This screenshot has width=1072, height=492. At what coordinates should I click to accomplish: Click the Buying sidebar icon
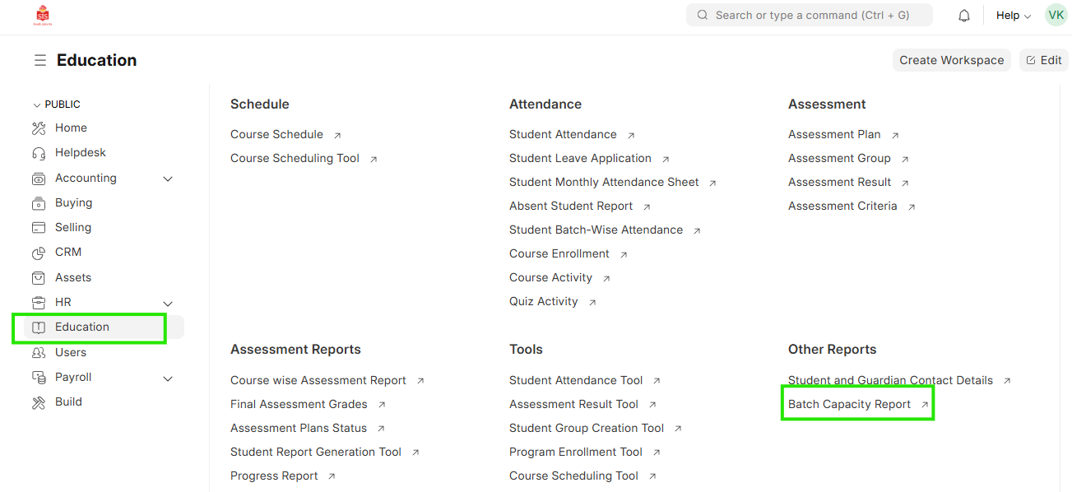tap(39, 203)
